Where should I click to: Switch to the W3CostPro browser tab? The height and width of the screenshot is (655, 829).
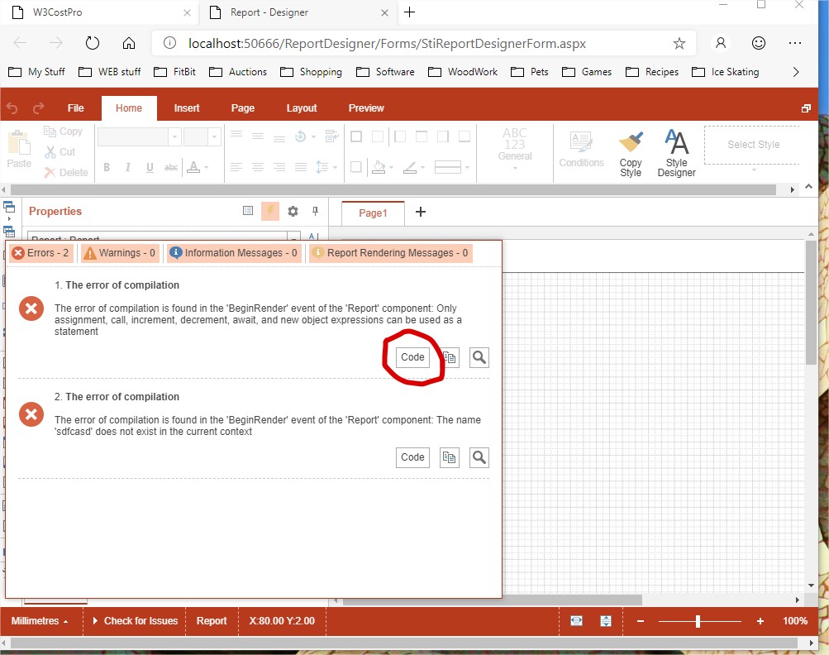[x=99, y=12]
